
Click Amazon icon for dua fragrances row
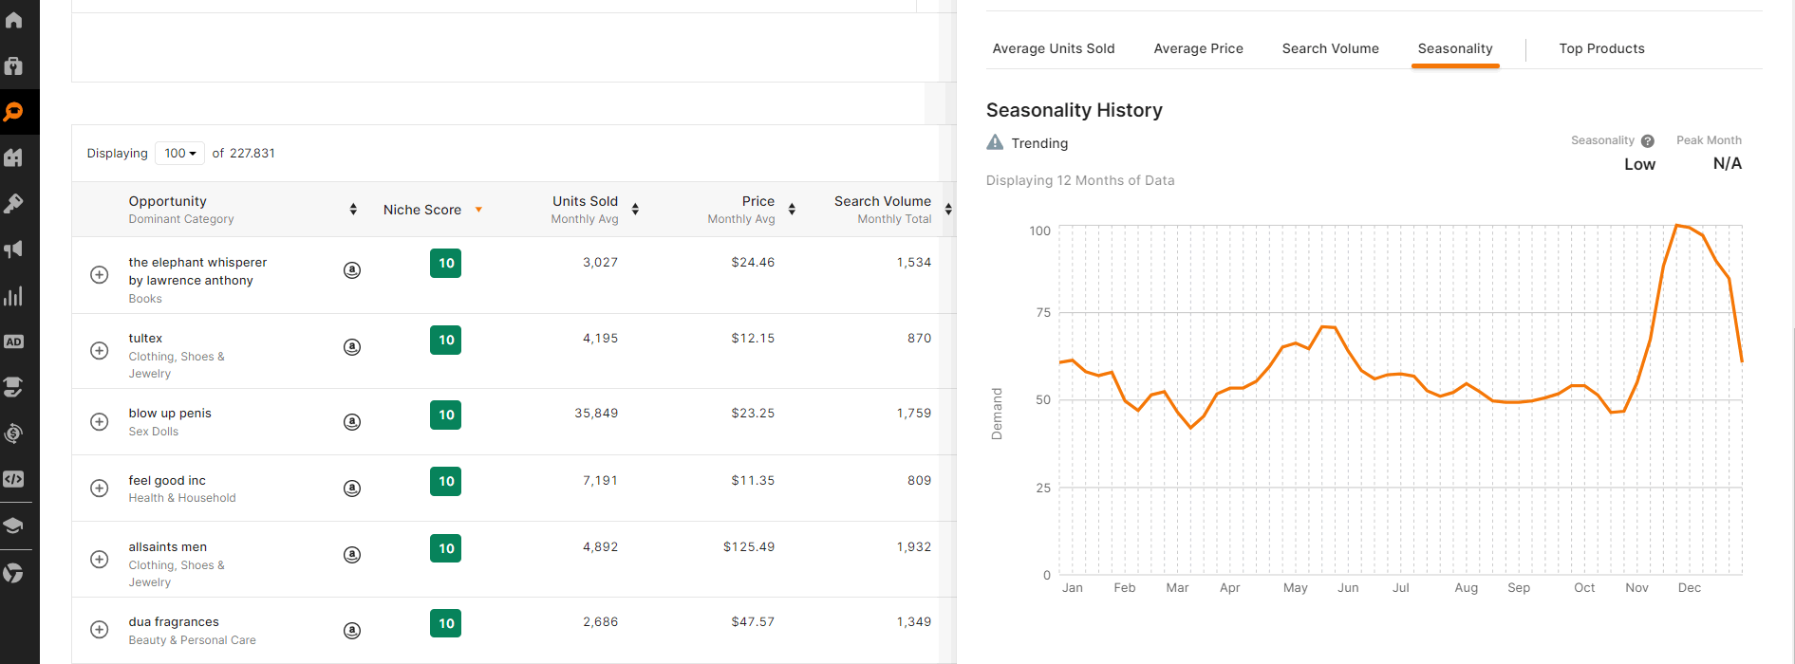point(352,631)
